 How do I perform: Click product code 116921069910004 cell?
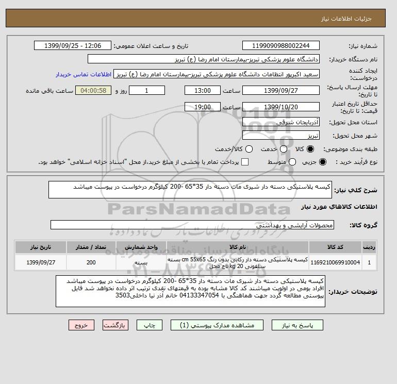(335, 262)
